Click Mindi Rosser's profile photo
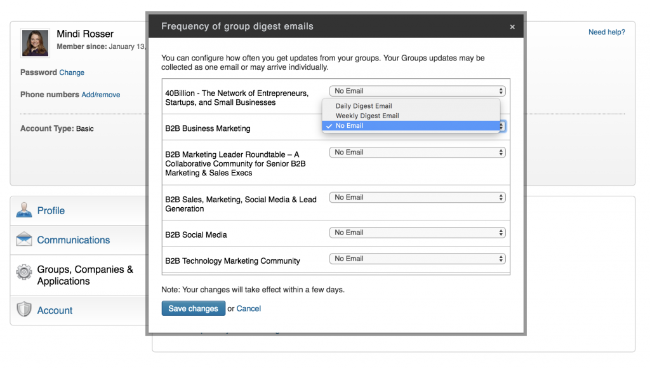 35,43
